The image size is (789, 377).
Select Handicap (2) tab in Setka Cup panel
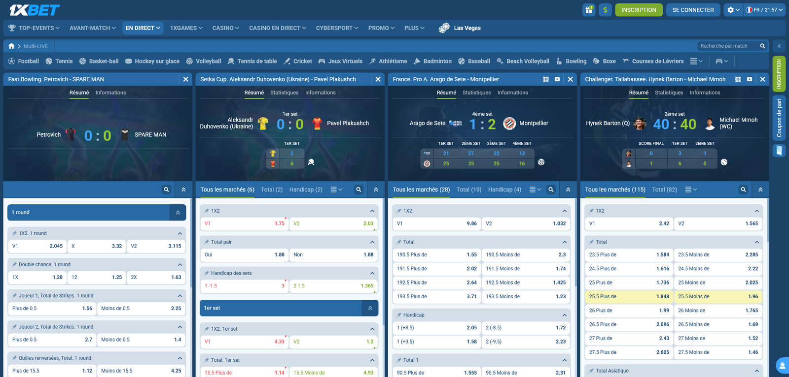(306, 189)
